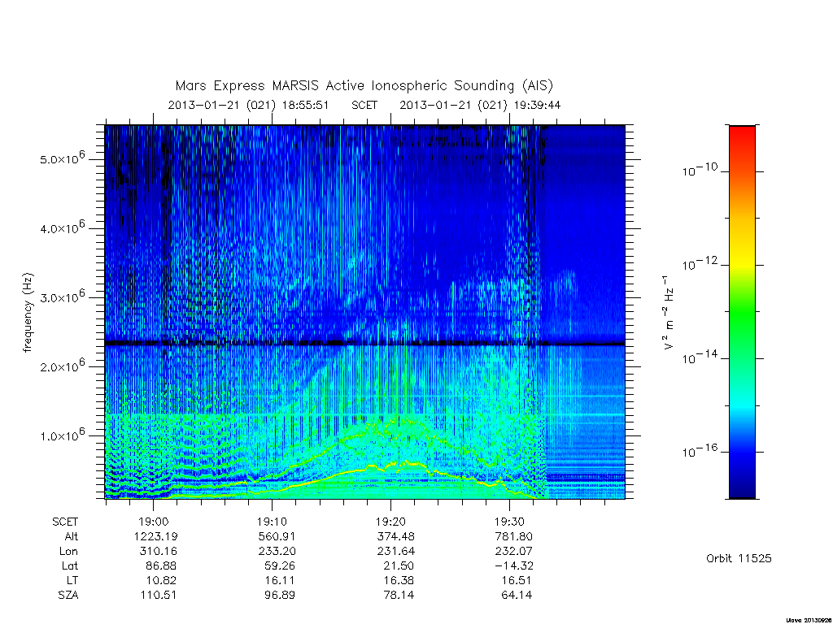Select SZA value 110.51
The height and width of the screenshot is (624, 833).
(158, 595)
